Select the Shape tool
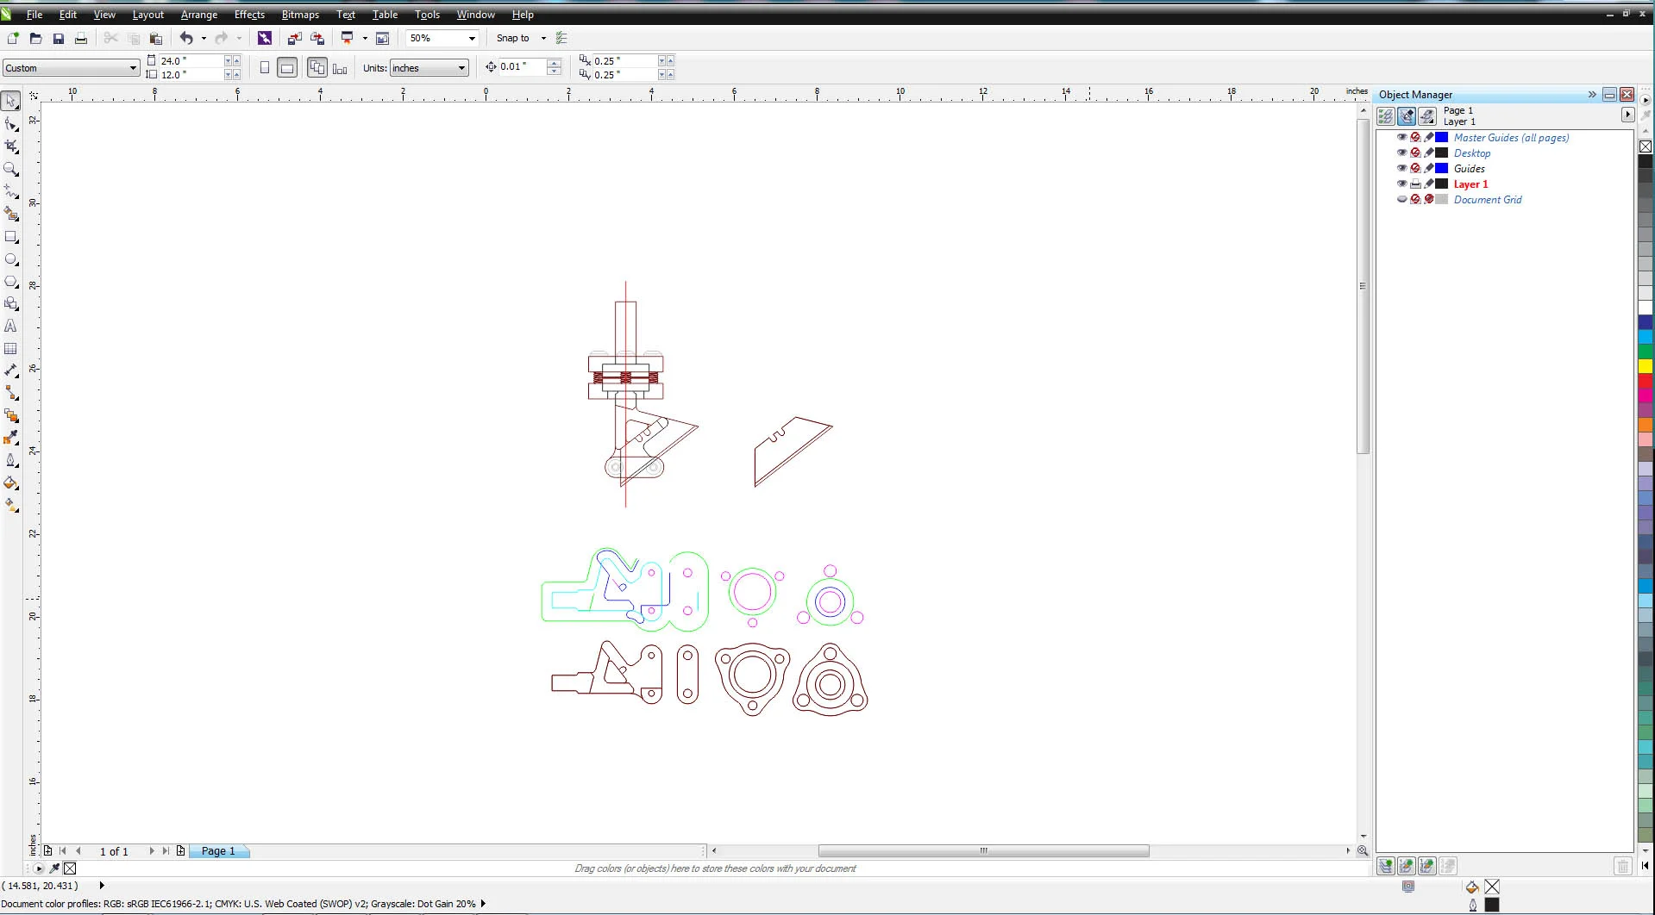 (x=11, y=124)
